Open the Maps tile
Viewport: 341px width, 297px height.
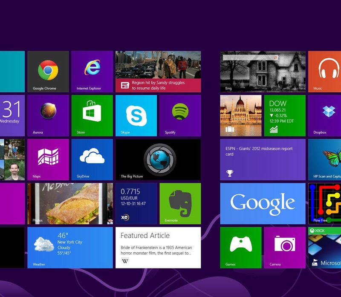[48, 159]
